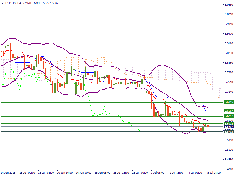Click the 5.9100 price axis label
The width and height of the screenshot is (235, 176).
(x=229, y=43)
